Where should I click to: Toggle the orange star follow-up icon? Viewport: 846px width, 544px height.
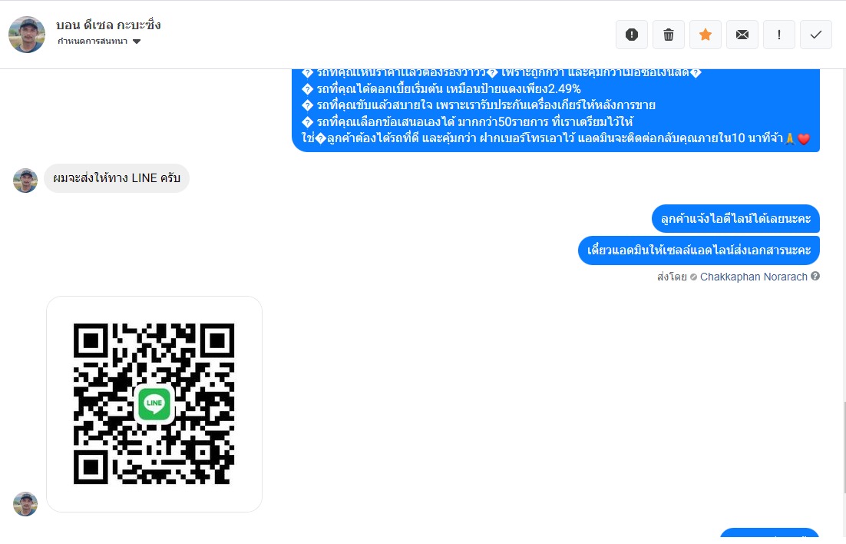pyautogui.click(x=706, y=35)
